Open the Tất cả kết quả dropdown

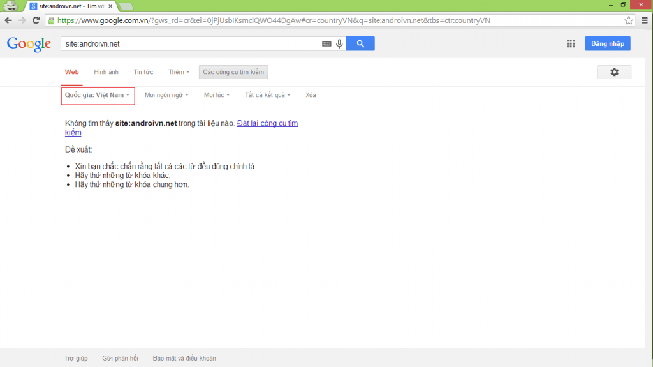point(268,95)
